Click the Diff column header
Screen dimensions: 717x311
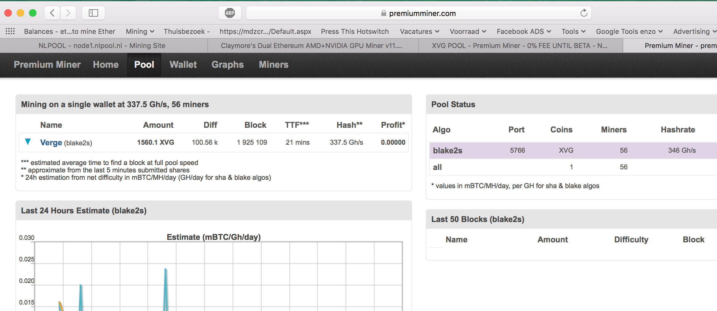pos(210,125)
